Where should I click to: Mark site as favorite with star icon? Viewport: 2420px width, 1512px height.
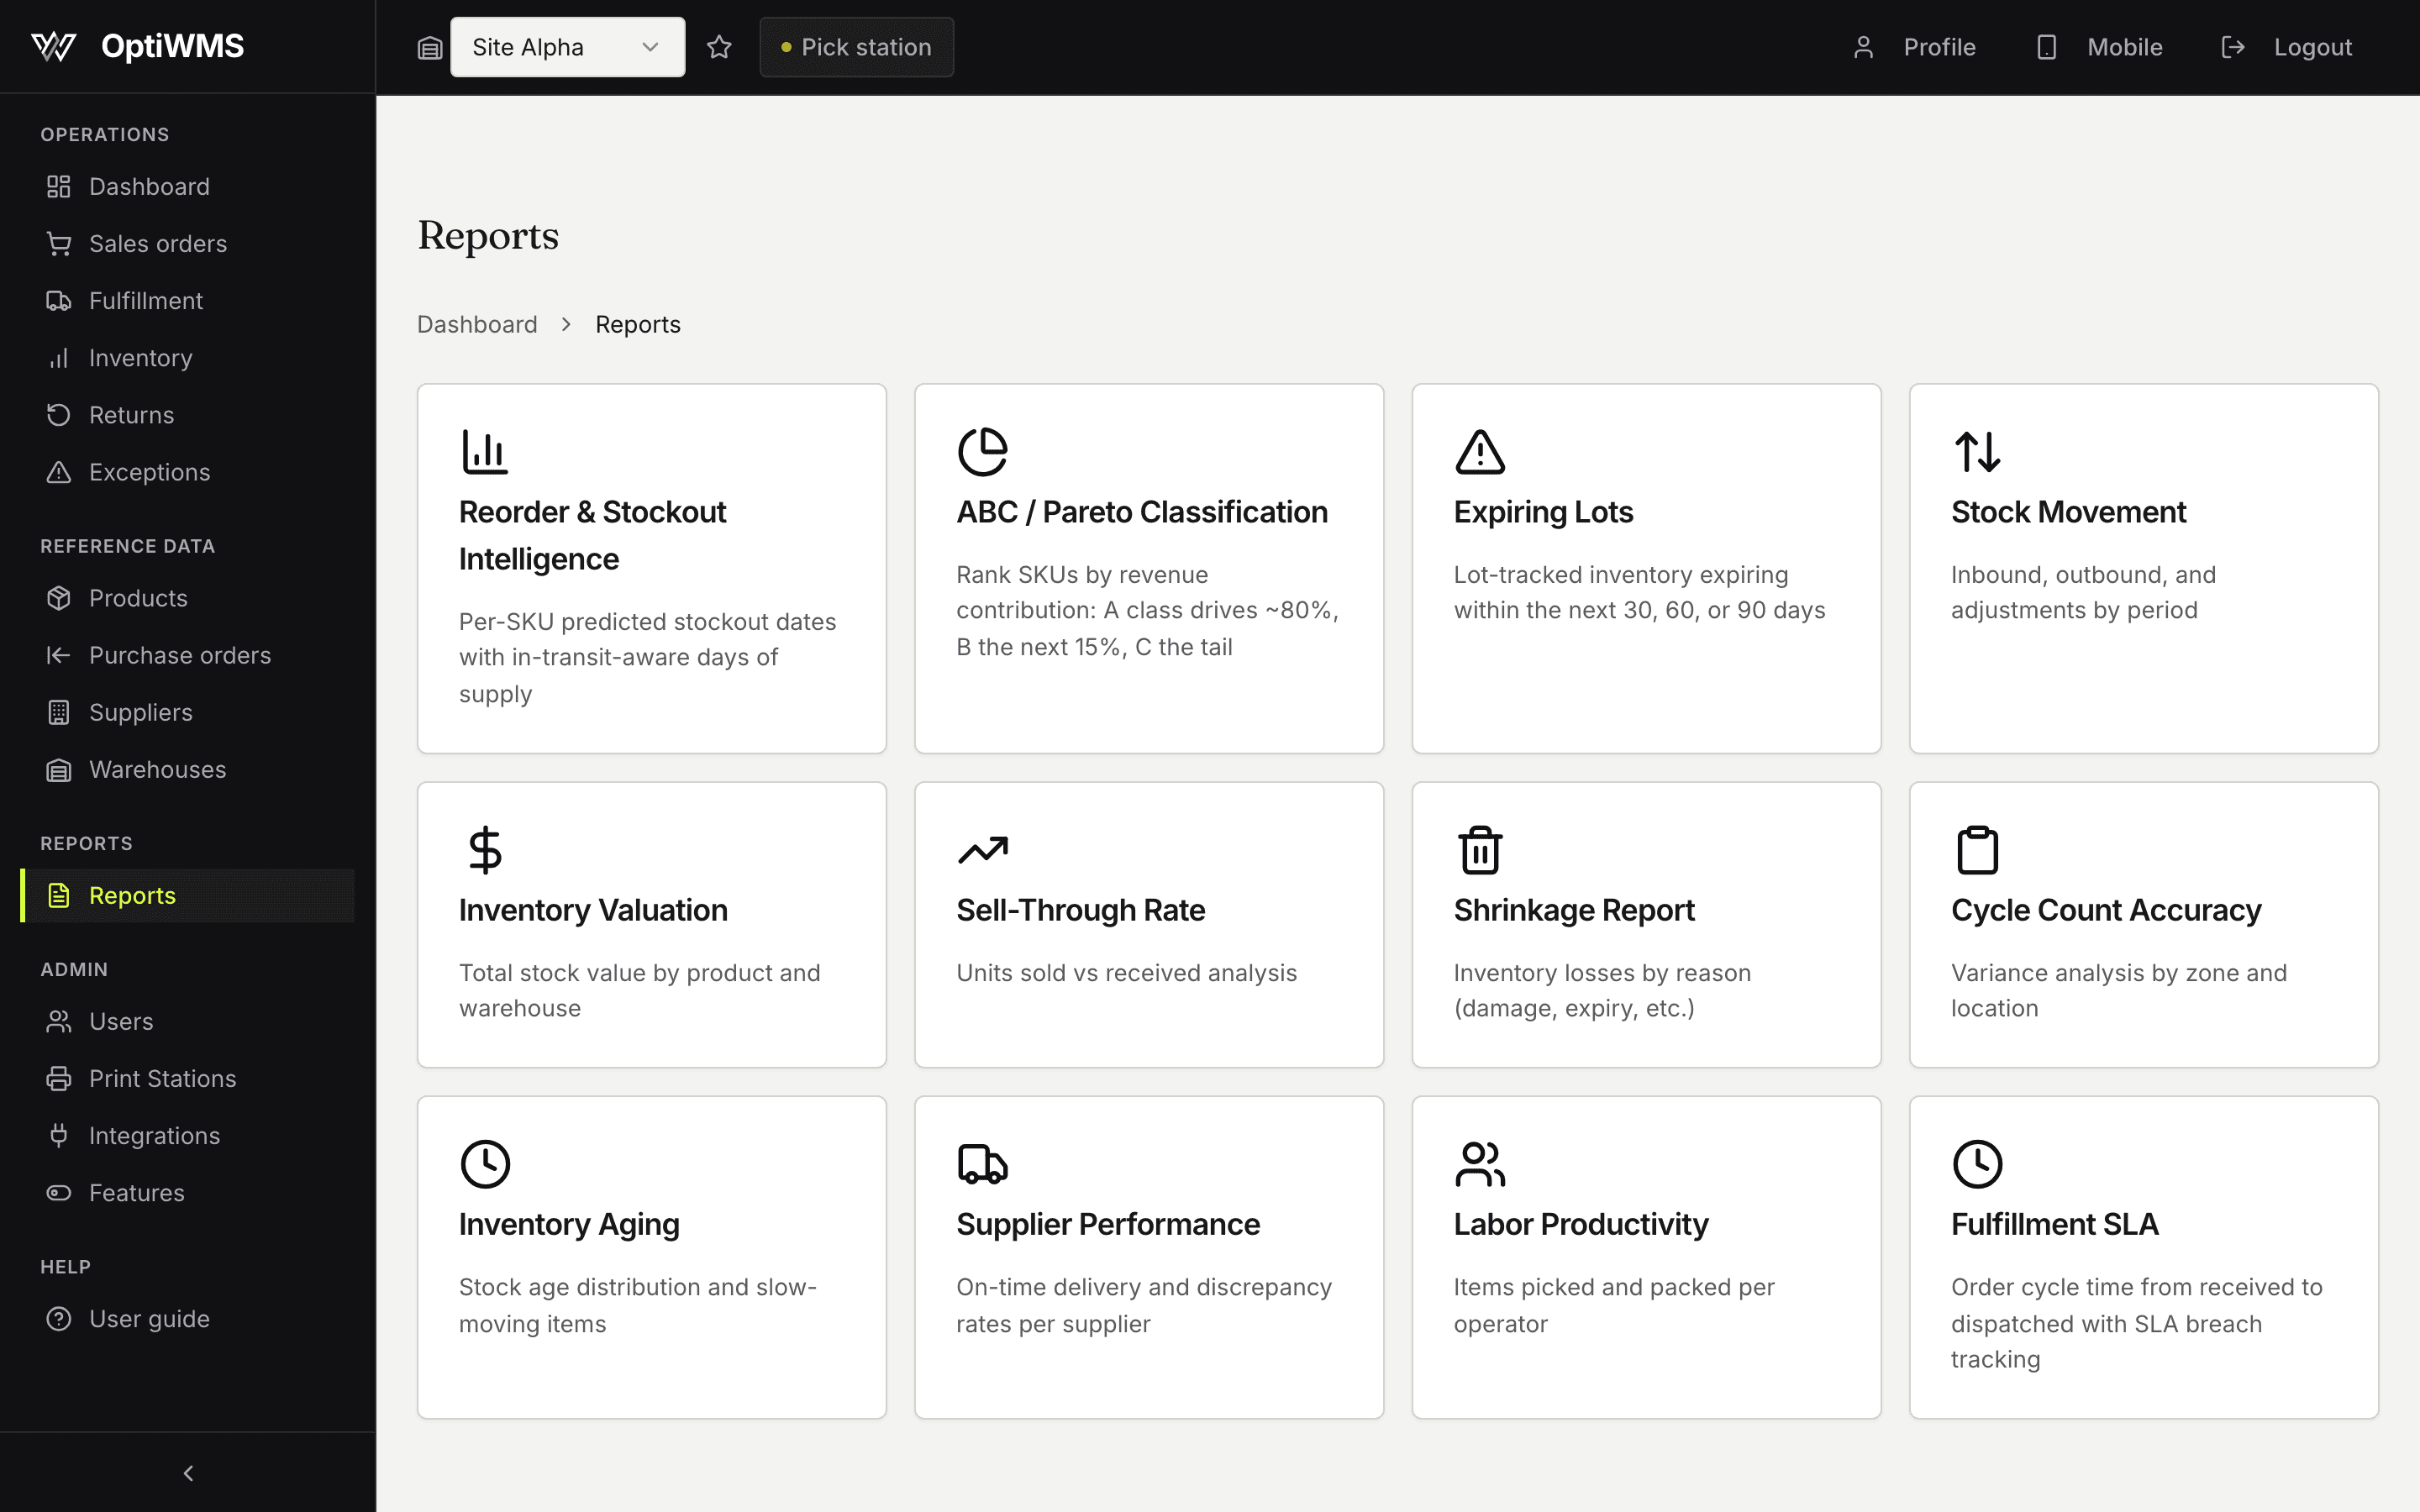pyautogui.click(x=719, y=47)
